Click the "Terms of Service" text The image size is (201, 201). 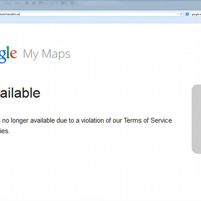[x=148, y=121]
